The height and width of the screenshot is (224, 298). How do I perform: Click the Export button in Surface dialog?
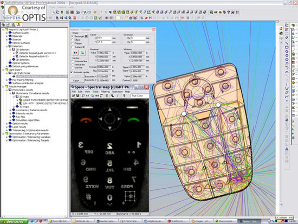(x=77, y=81)
